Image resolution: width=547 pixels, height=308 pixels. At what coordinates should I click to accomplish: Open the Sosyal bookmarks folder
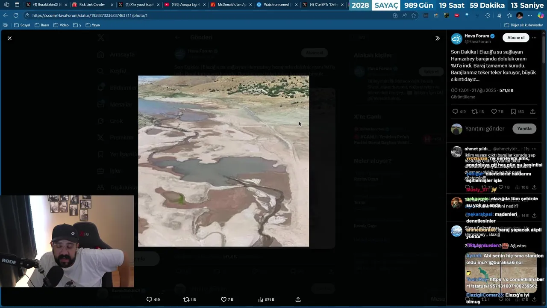click(22, 25)
